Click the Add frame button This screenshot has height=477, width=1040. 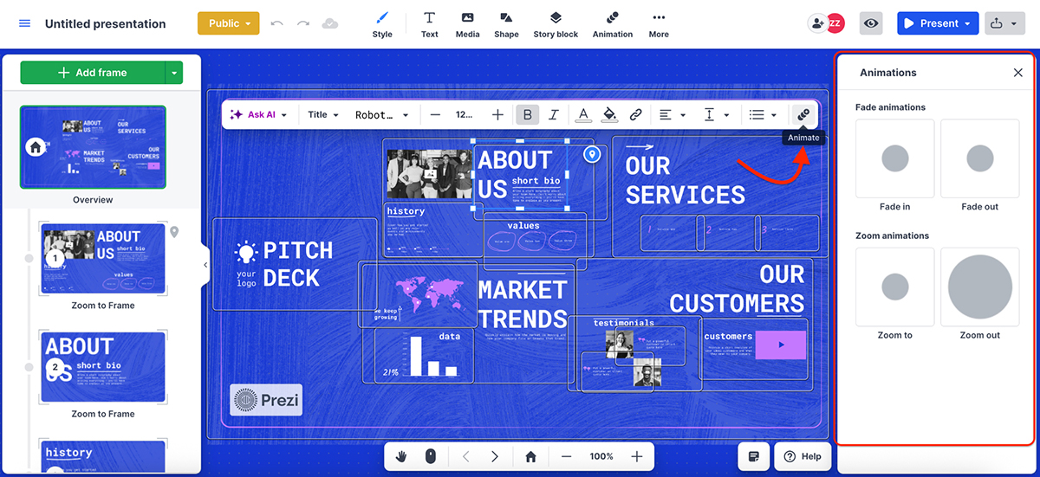coord(92,73)
